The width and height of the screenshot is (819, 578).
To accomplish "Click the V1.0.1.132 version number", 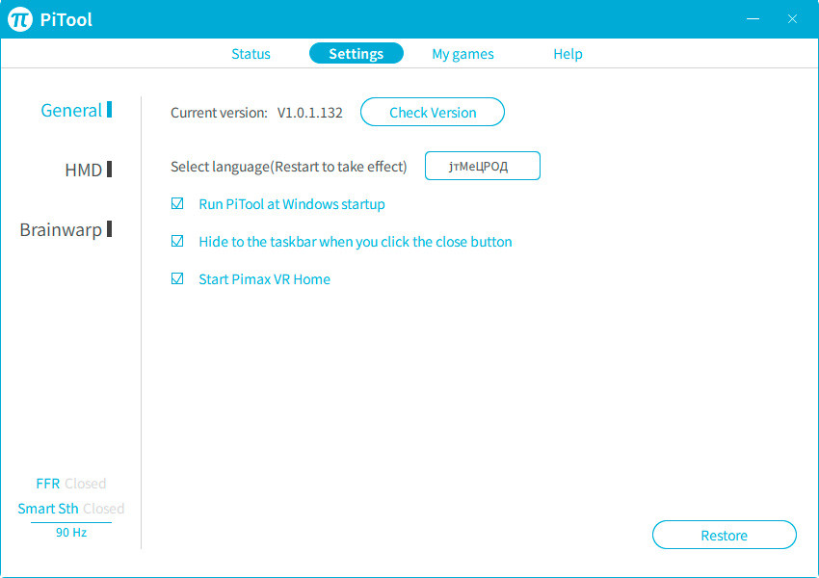I will coord(309,113).
